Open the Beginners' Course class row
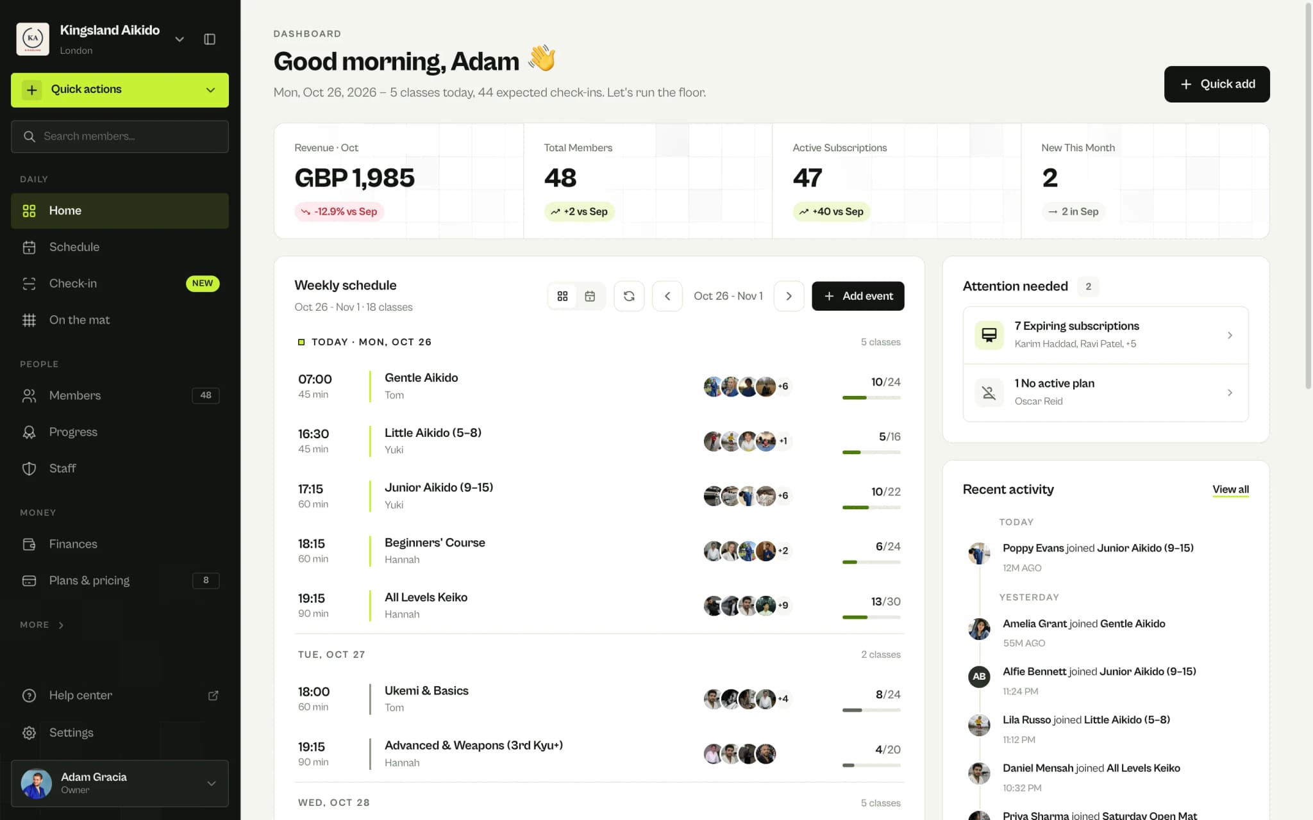Viewport: 1313px width, 820px height. pos(599,551)
